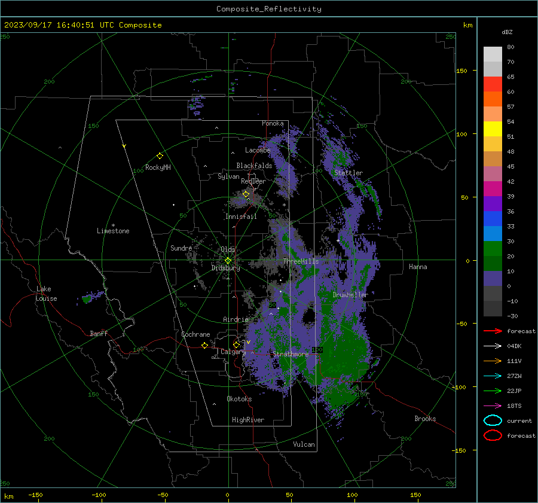Viewport: 538px width, 503px height.
Task: Click the Composite_Reflectivity title
Action: pos(269,9)
